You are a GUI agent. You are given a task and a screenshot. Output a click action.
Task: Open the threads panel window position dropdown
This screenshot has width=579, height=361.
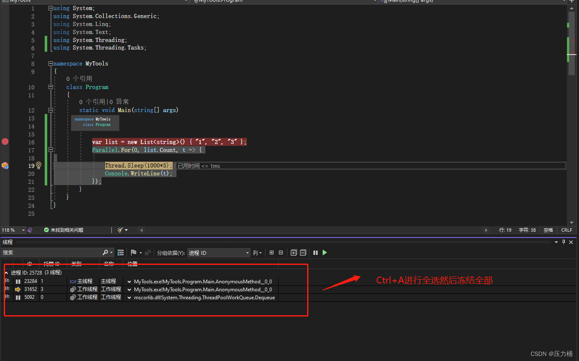[556, 242]
